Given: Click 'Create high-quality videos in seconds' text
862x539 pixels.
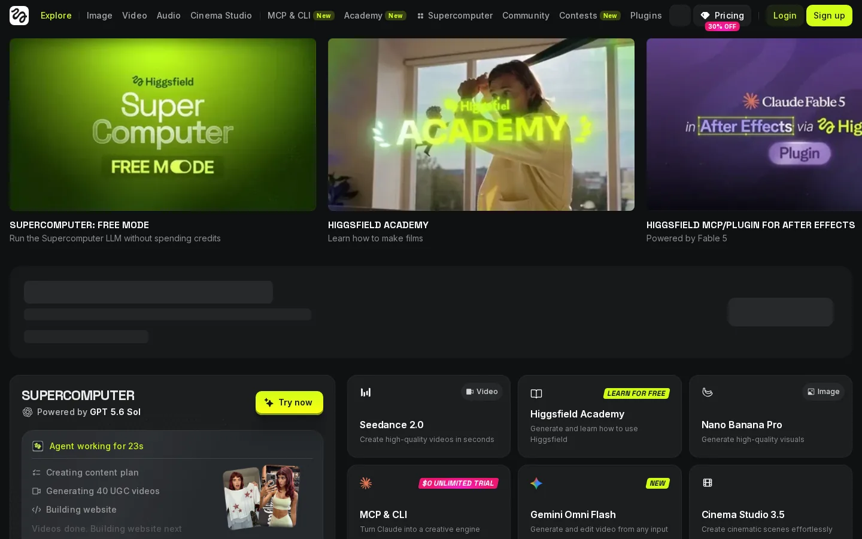Looking at the screenshot, I should (427, 440).
